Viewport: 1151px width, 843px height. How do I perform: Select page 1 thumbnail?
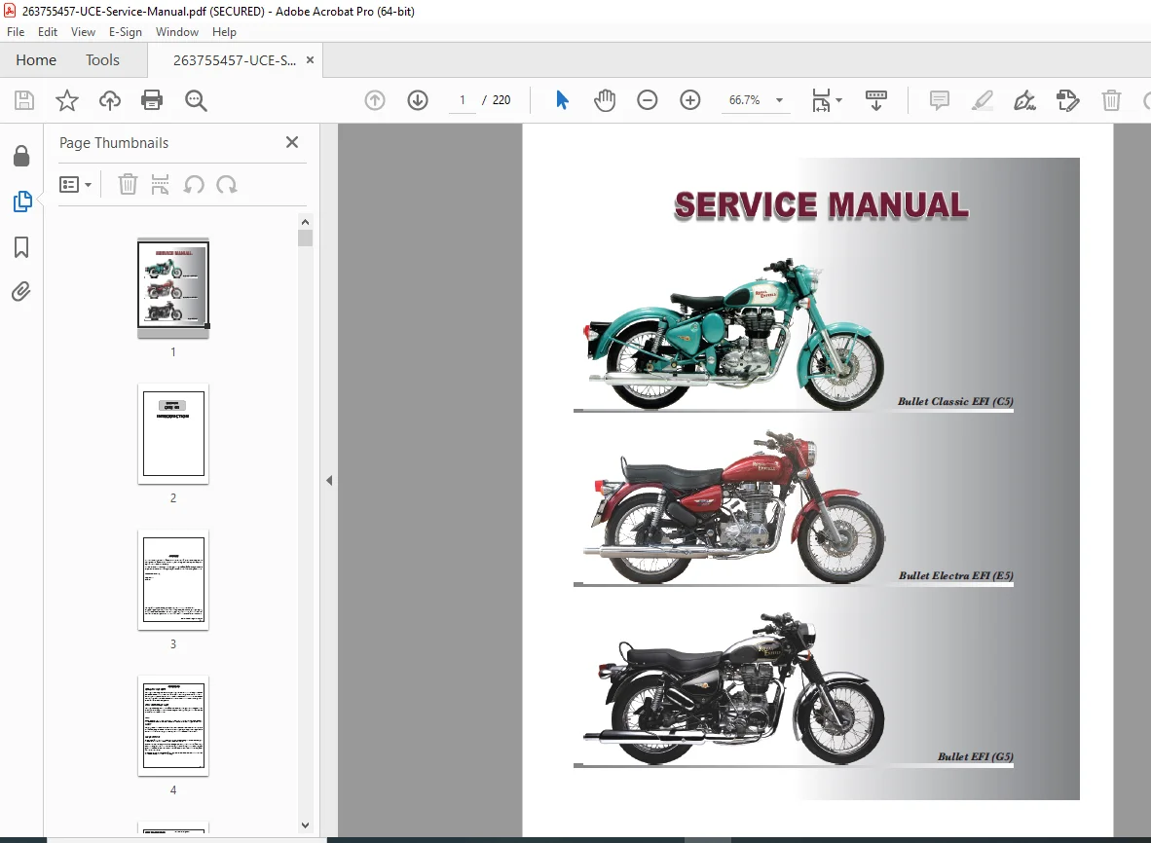pyautogui.click(x=173, y=287)
